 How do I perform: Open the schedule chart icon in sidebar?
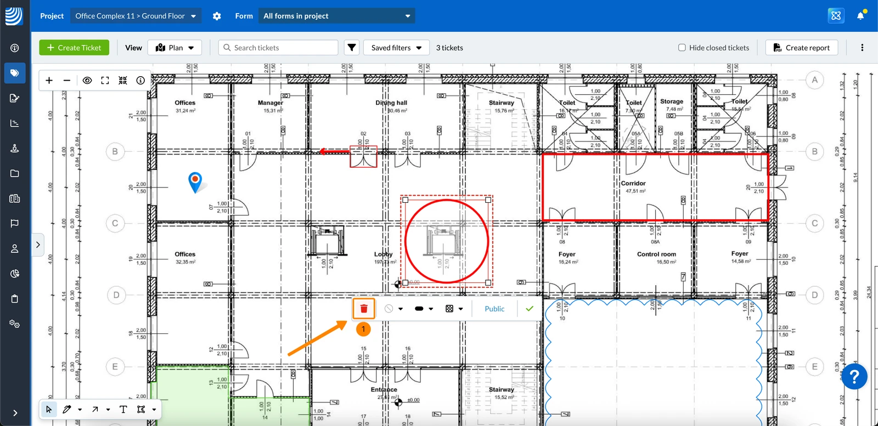(15, 123)
